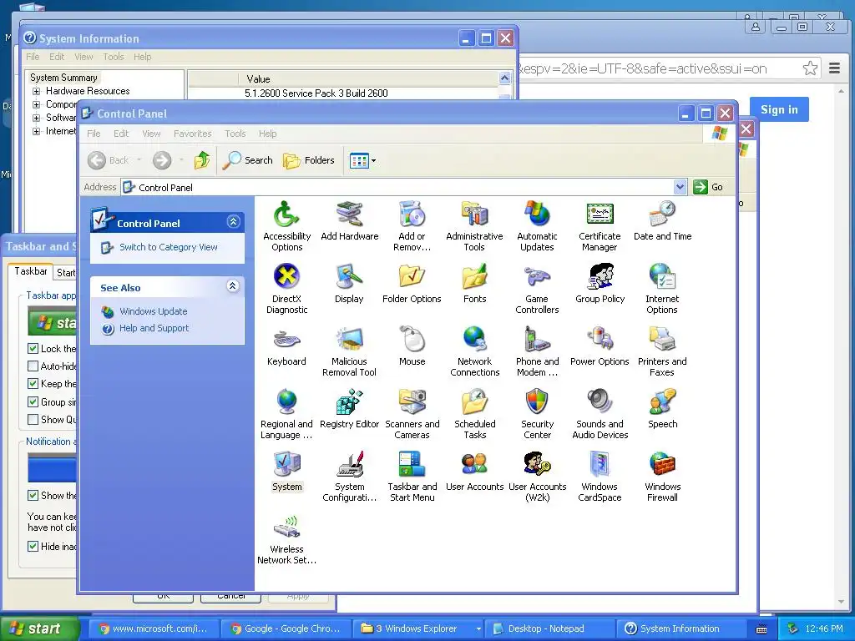Open Date and Time icon
The image size is (855, 641).
(x=662, y=220)
